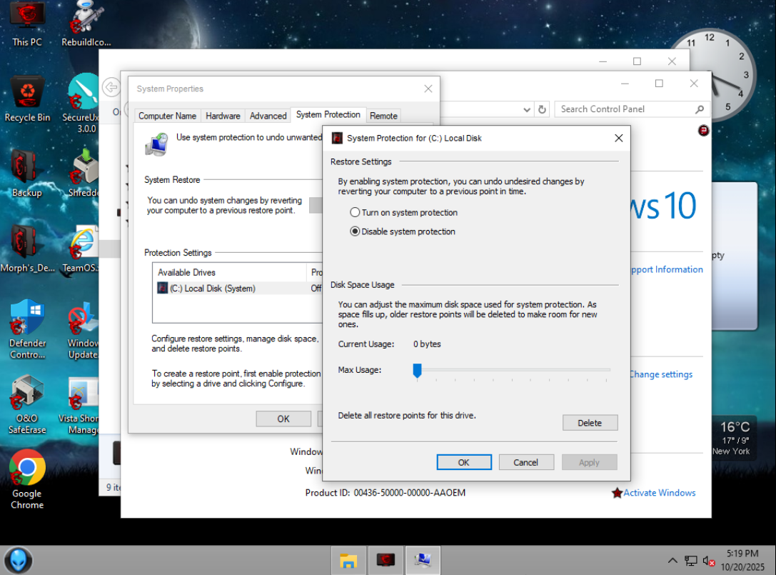The image size is (776, 575).
Task: Open the network icon in system tray
Action: click(690, 561)
